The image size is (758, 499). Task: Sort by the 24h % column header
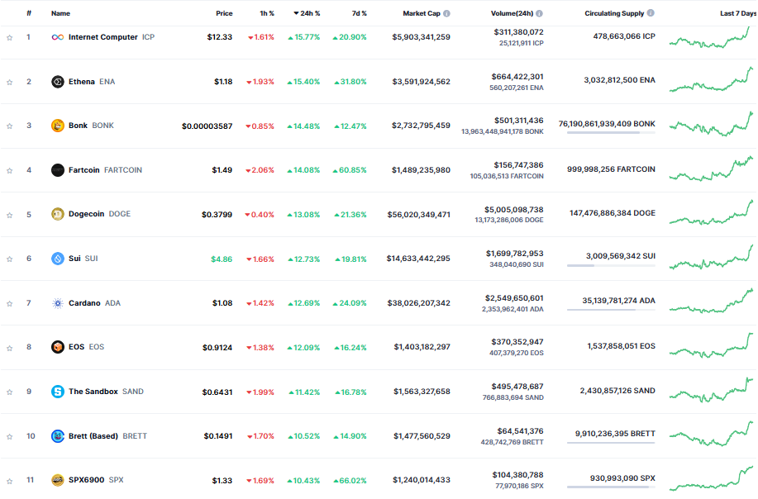[x=307, y=13]
